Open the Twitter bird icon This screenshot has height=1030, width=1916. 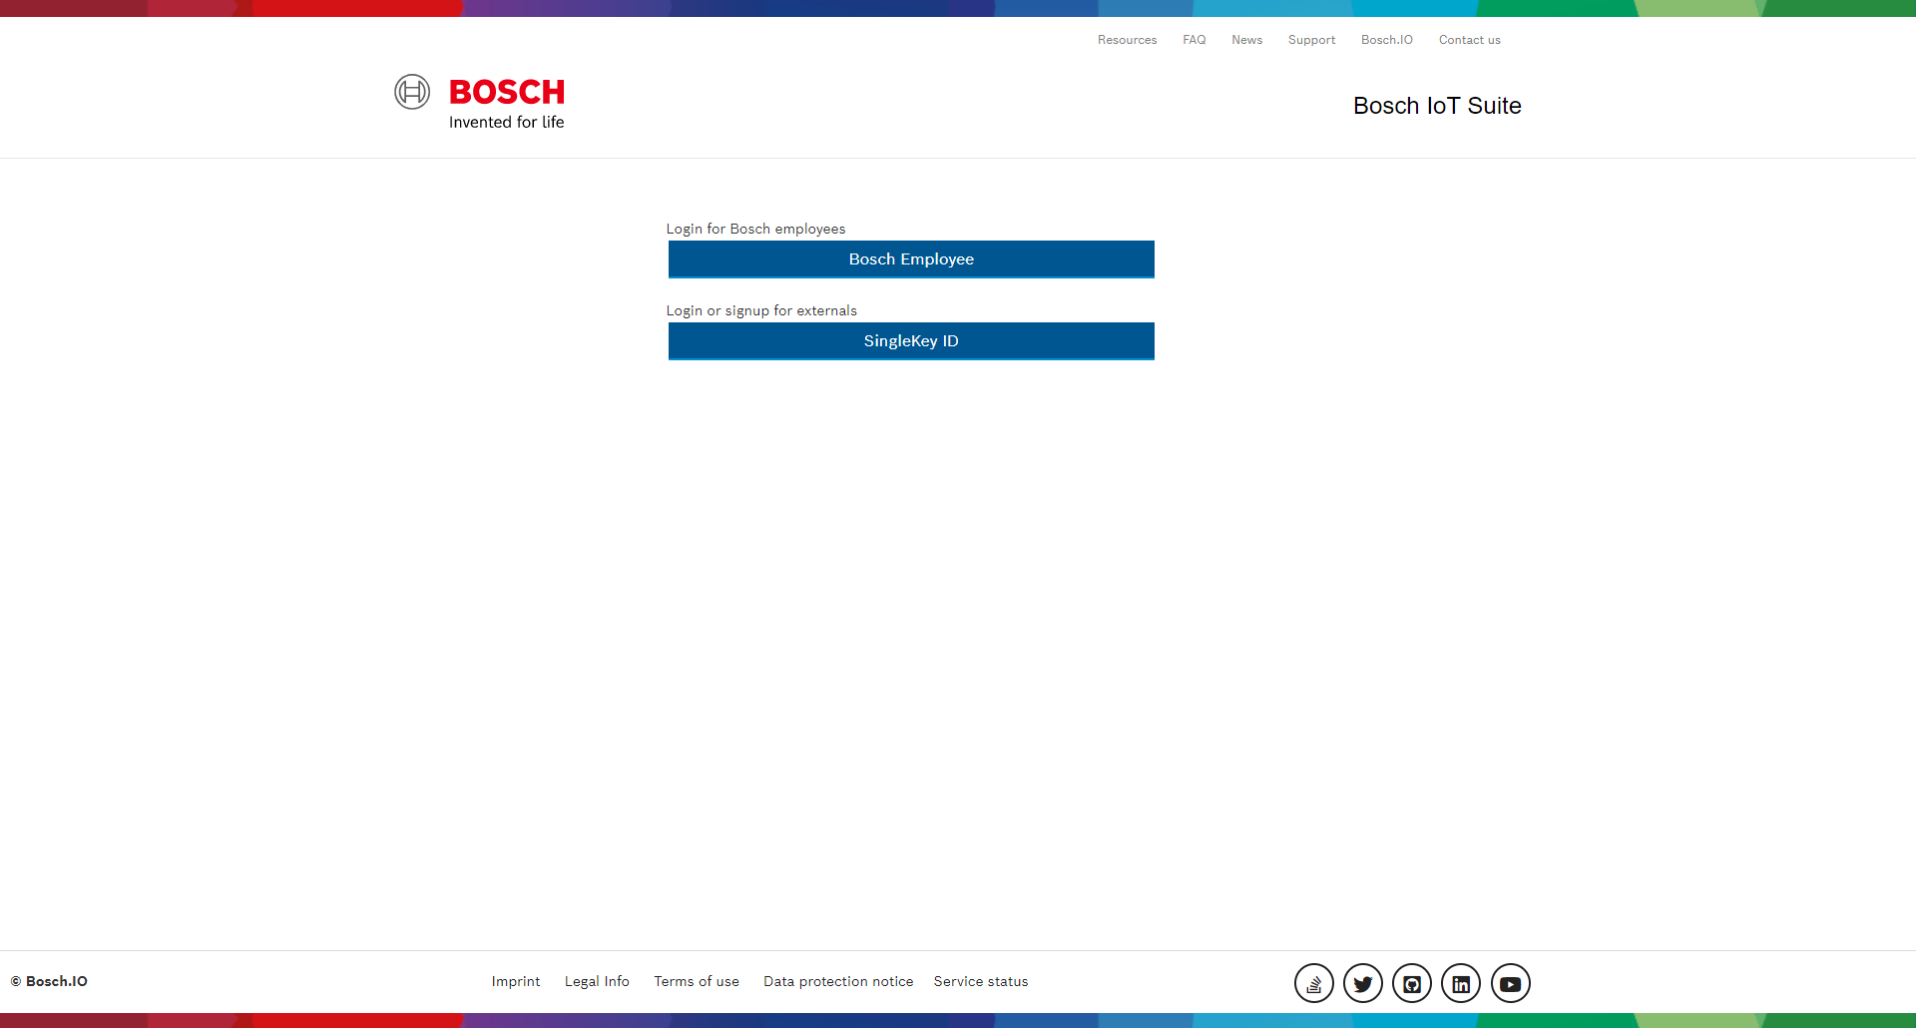pyautogui.click(x=1362, y=984)
